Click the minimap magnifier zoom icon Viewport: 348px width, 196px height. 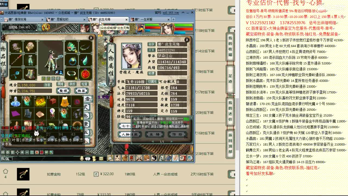(40, 29)
